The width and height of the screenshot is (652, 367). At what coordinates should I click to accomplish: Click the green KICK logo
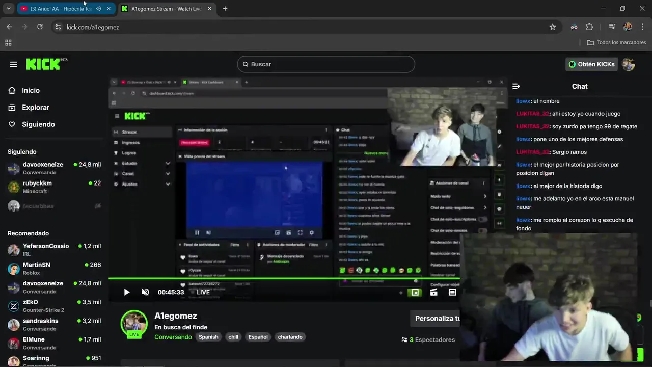click(46, 64)
